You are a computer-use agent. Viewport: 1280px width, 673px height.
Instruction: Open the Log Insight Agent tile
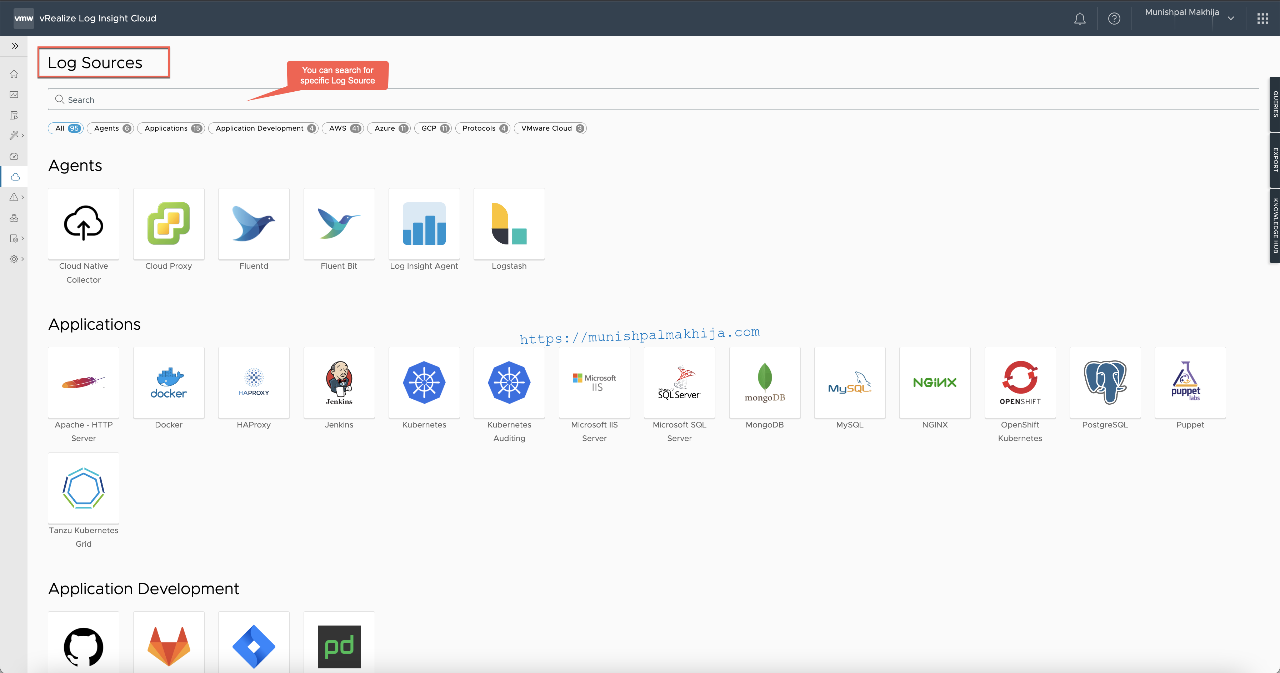[424, 224]
